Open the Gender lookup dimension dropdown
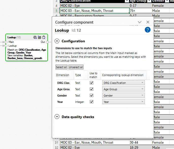The height and width of the screenshot is (149, 174). click(x=123, y=95)
